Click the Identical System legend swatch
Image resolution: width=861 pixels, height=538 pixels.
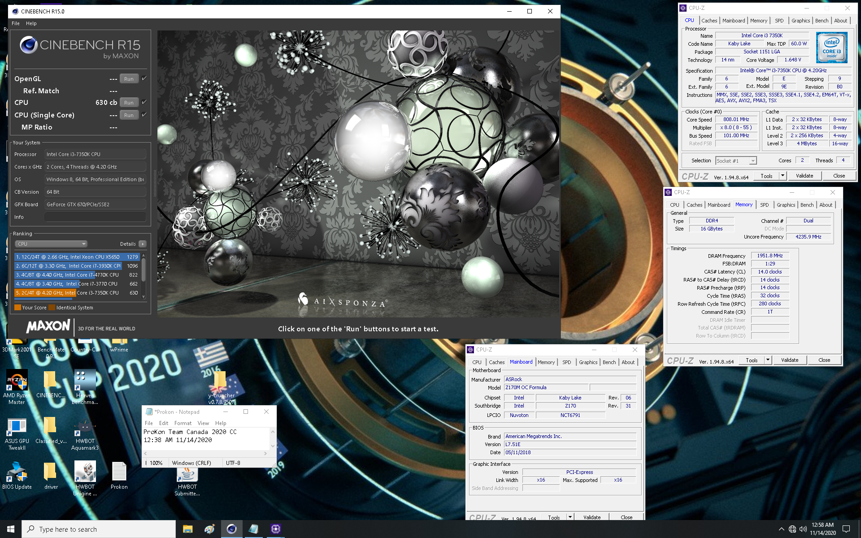pyautogui.click(x=52, y=308)
